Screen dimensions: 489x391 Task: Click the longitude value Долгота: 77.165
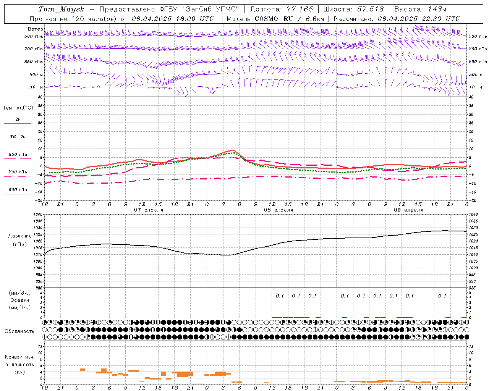tap(282, 9)
